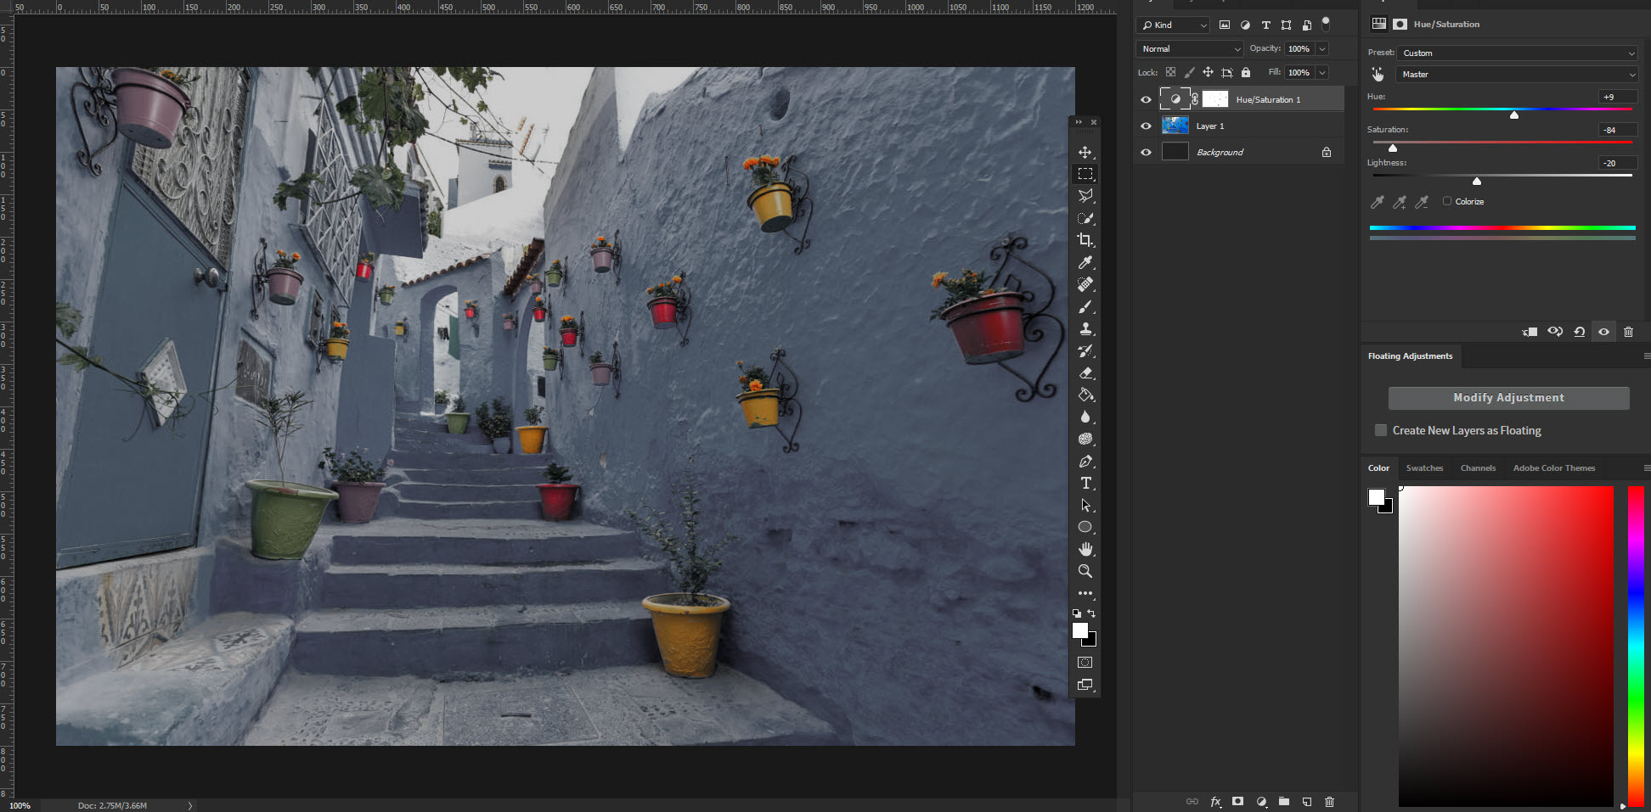Toggle adjustment layer visibility in Properties
Screen dimensions: 1651x812
point(1603,332)
